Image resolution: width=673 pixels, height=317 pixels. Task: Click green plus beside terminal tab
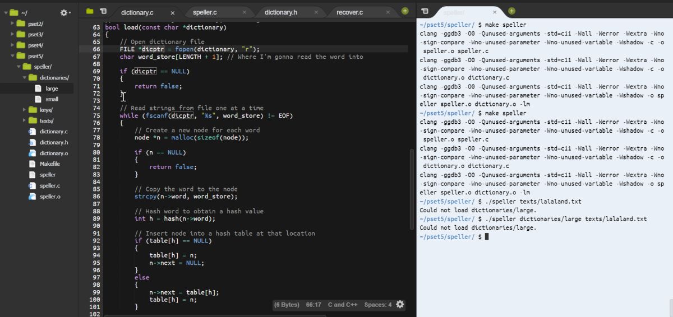(511, 11)
